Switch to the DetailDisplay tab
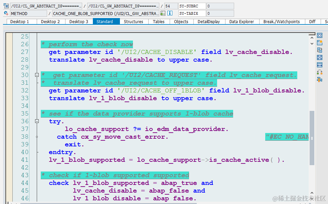 [209, 22]
